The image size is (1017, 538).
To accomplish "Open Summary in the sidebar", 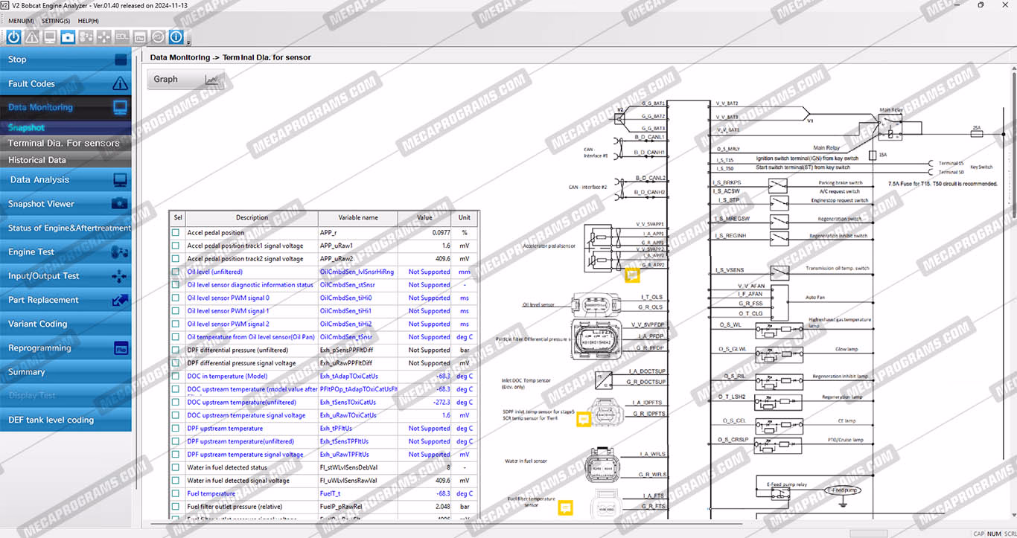I will [66, 372].
